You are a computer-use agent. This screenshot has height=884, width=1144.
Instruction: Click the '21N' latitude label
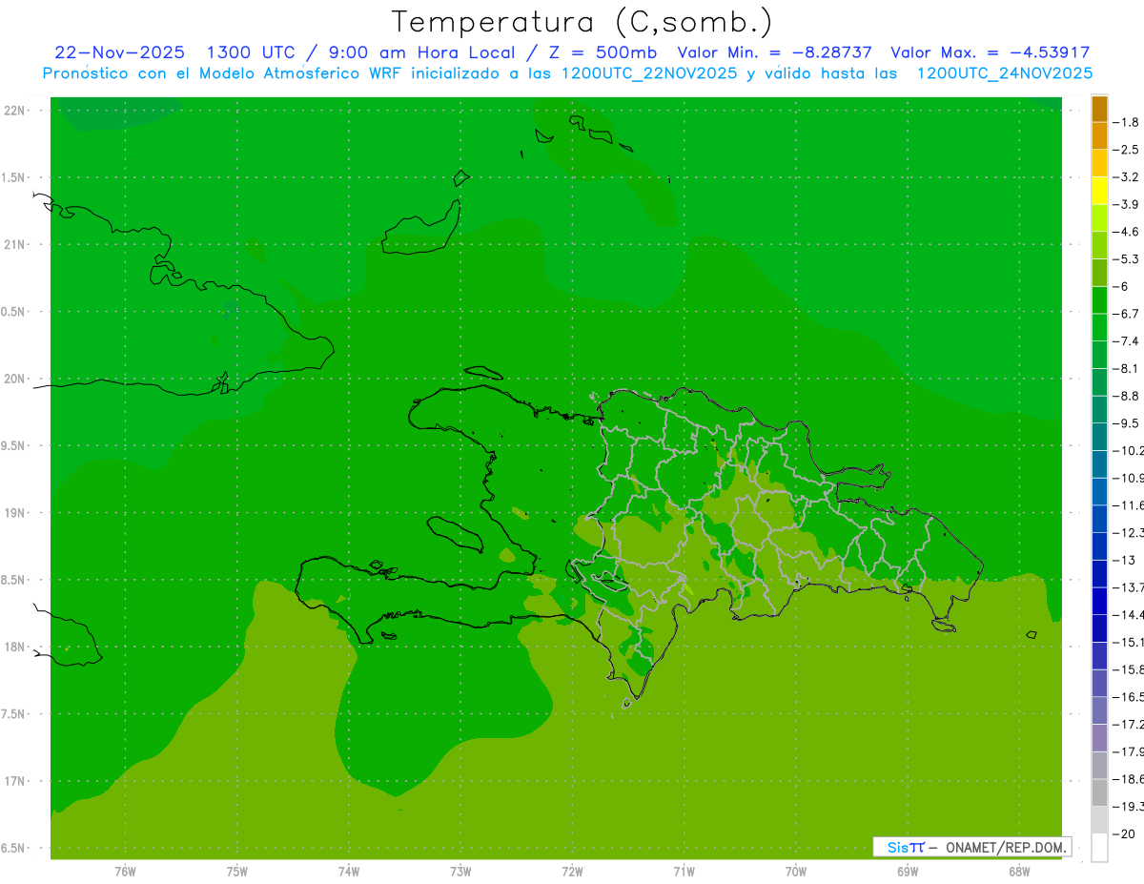(x=16, y=244)
